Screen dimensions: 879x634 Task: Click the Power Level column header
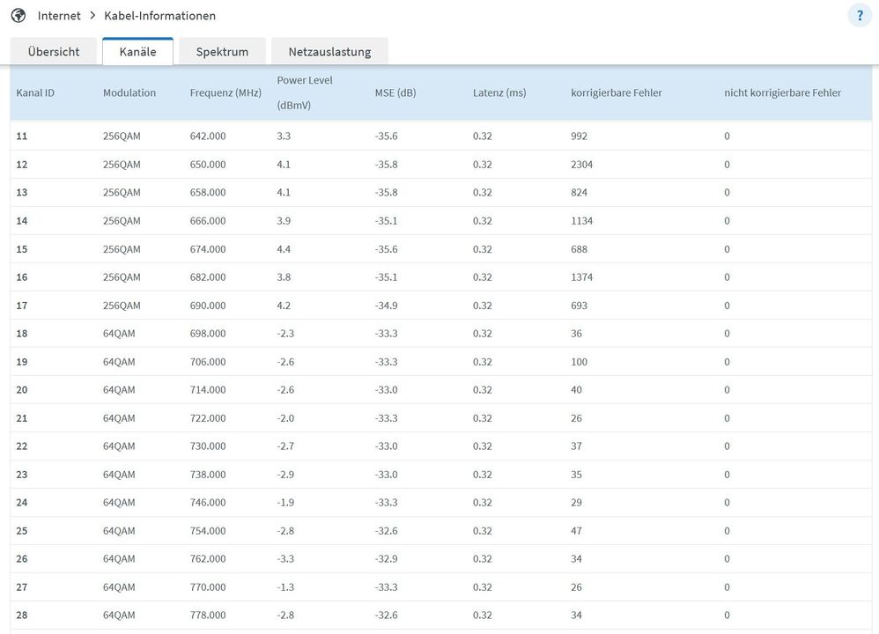(305, 92)
